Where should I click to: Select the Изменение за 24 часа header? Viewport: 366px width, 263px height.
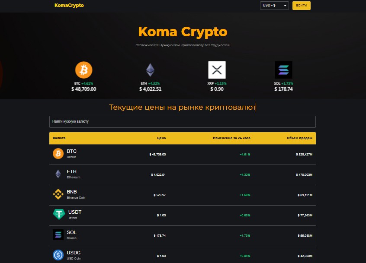coord(232,138)
